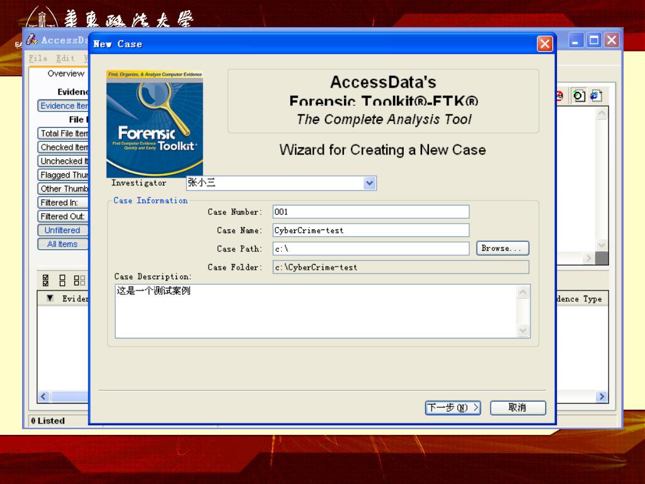Click the Case Description scrollbar down arrow
The image size is (645, 484).
523,330
